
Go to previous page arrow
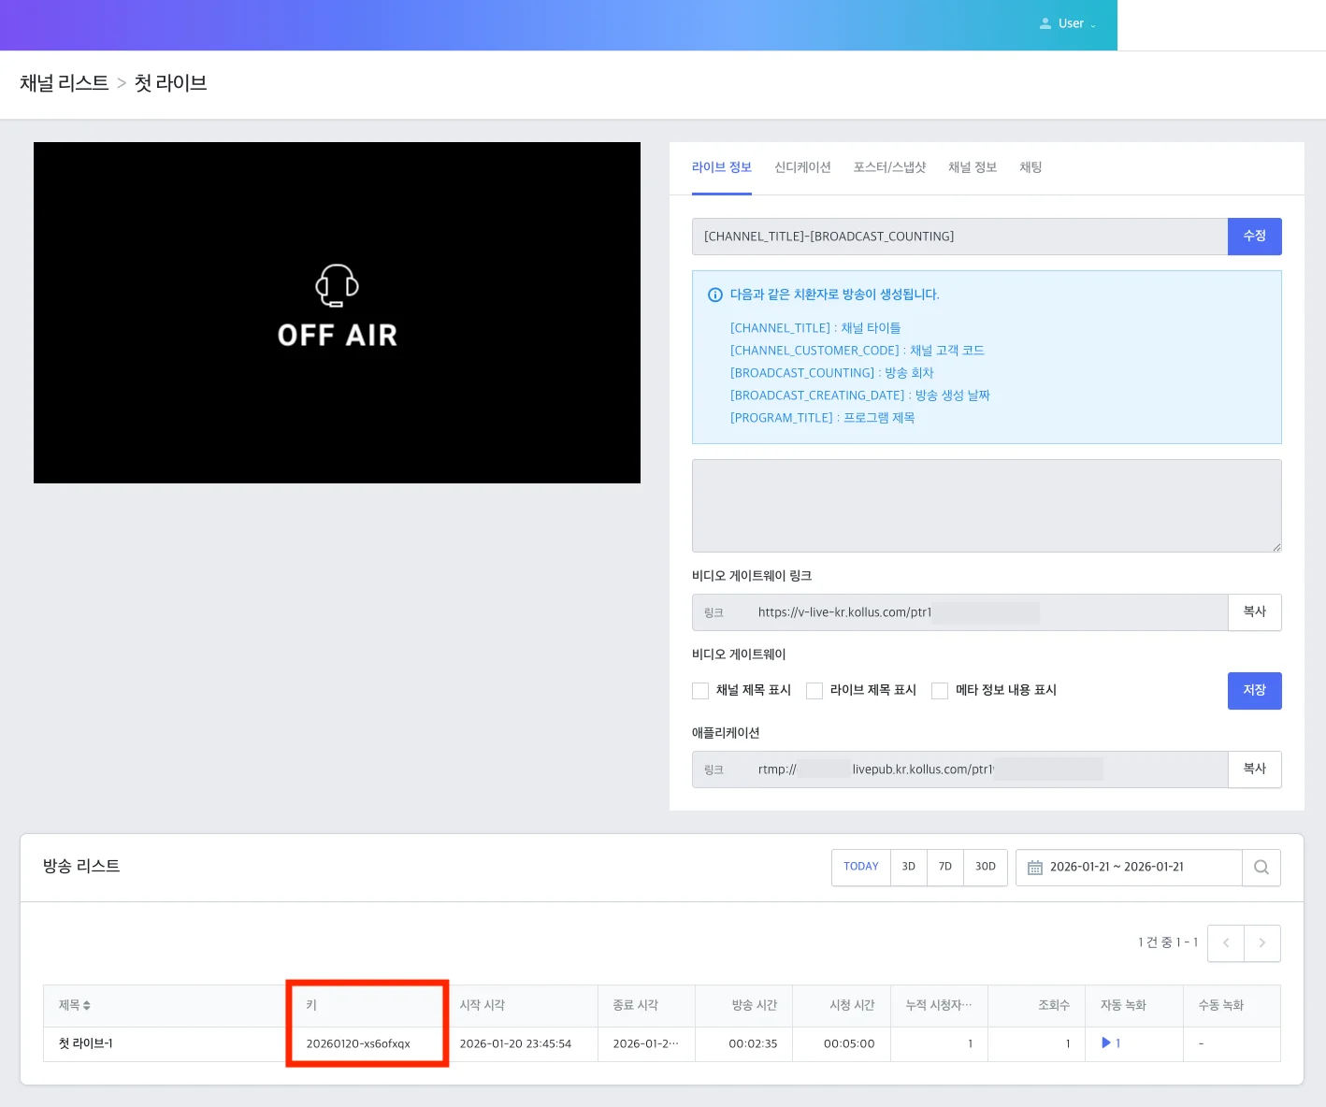[x=1226, y=943]
